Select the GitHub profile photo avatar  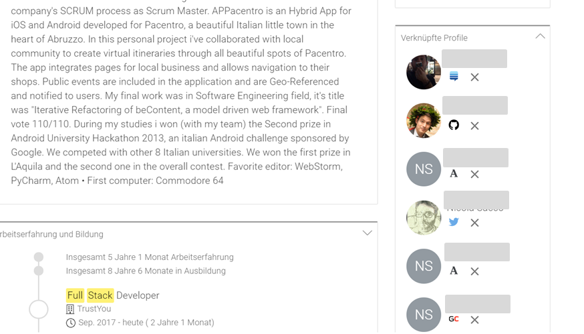pos(424,121)
